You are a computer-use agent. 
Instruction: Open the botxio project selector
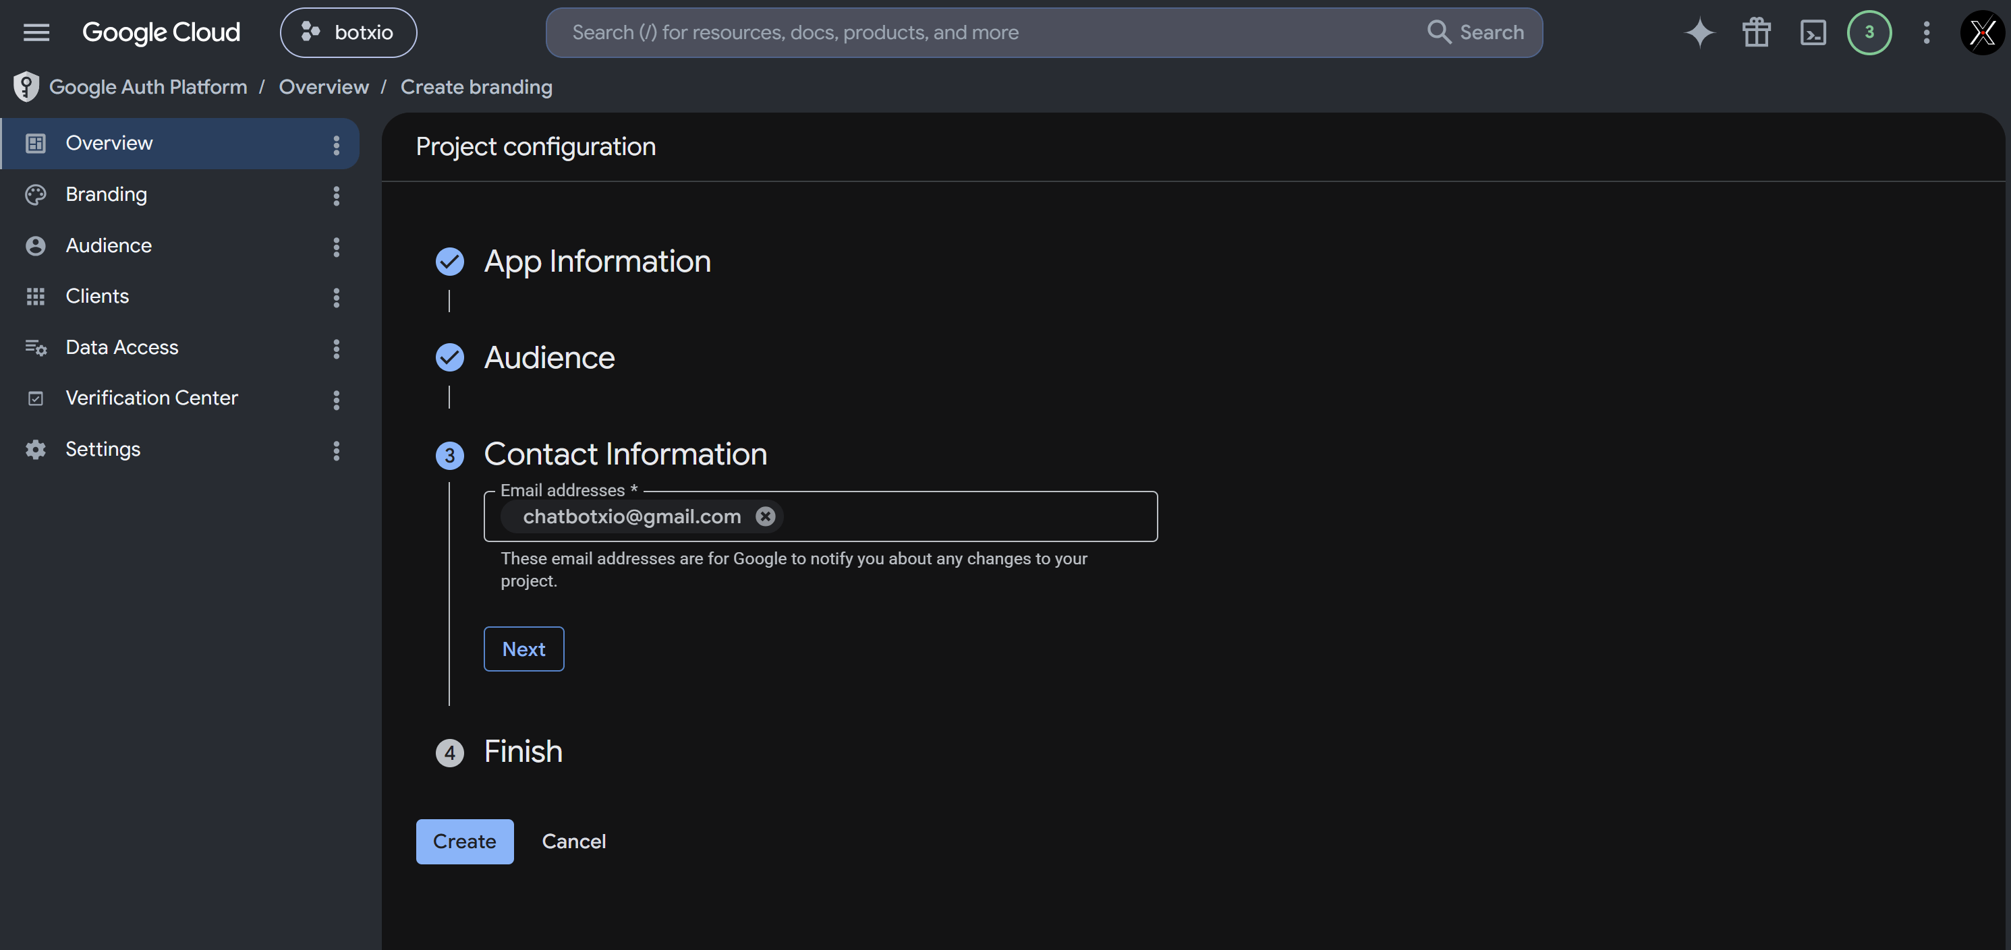pyautogui.click(x=348, y=32)
